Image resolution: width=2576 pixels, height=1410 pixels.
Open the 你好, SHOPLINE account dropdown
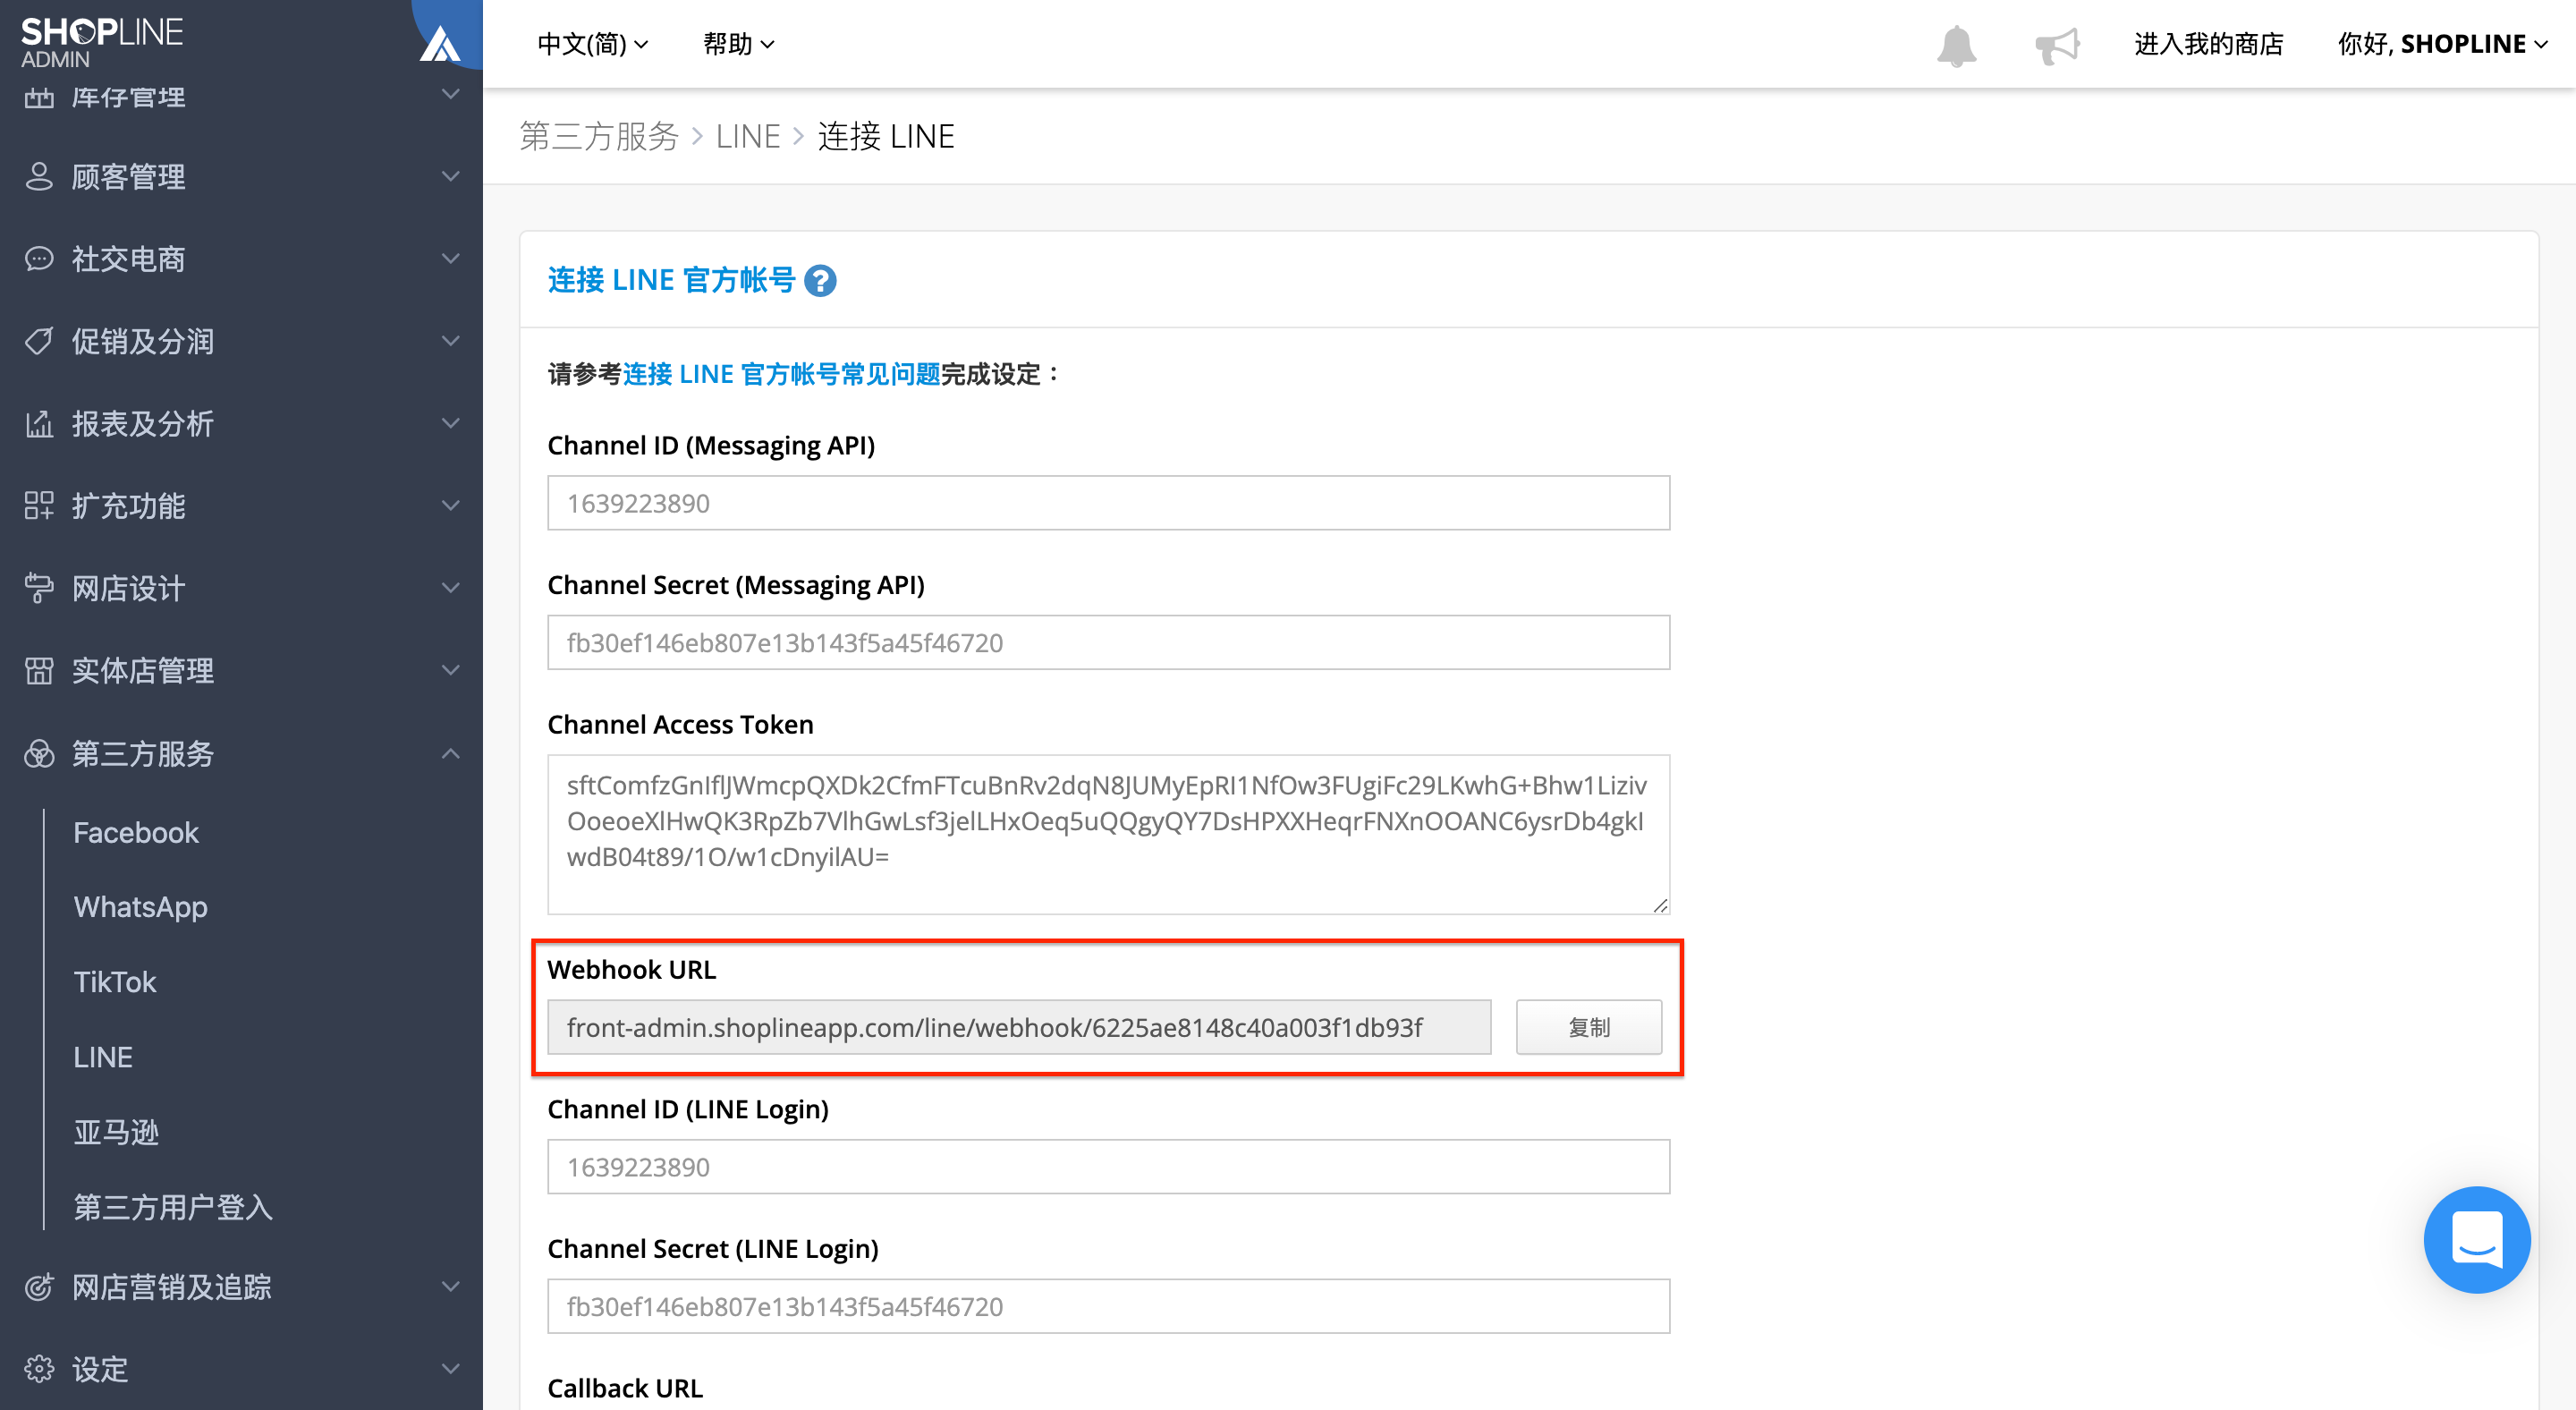[x=2445, y=44]
